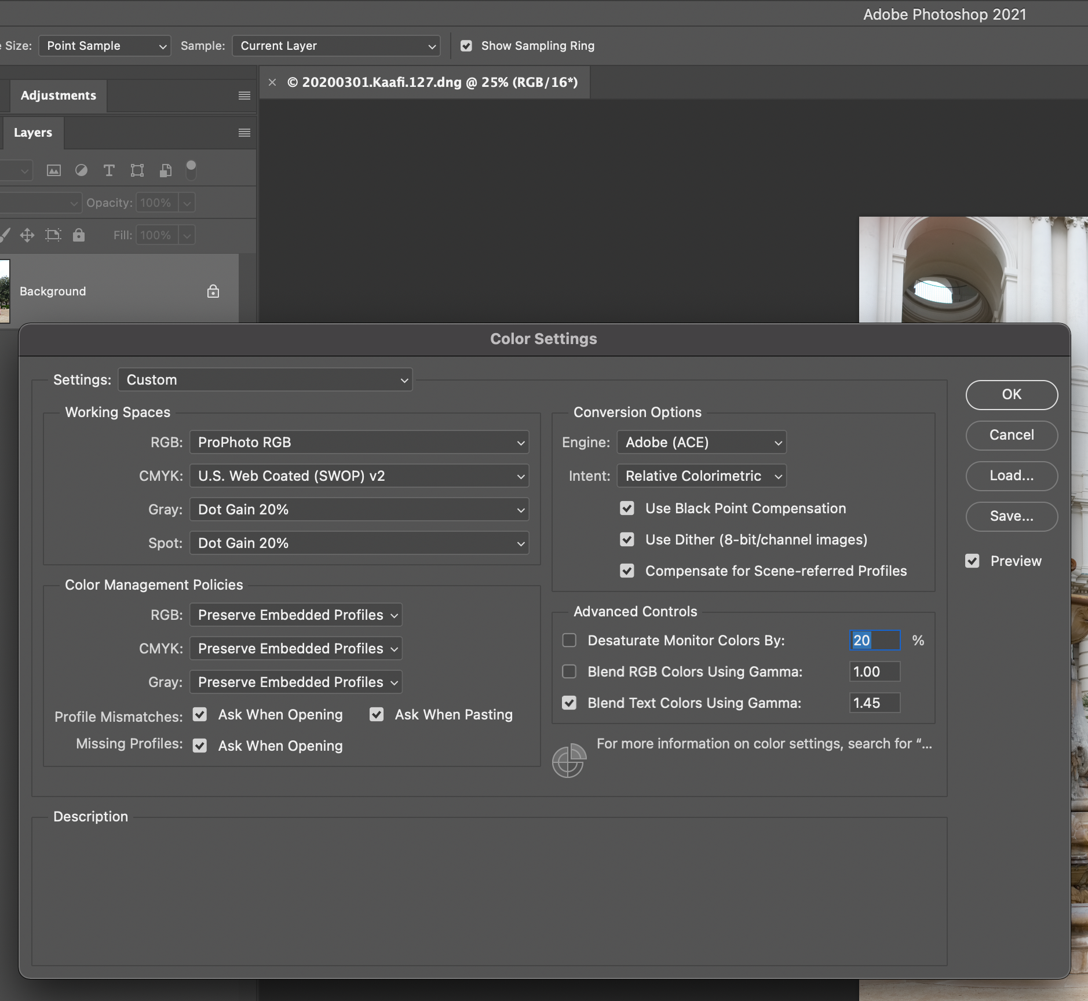
Task: Switch to the Adjustments panel tab
Action: (x=59, y=96)
